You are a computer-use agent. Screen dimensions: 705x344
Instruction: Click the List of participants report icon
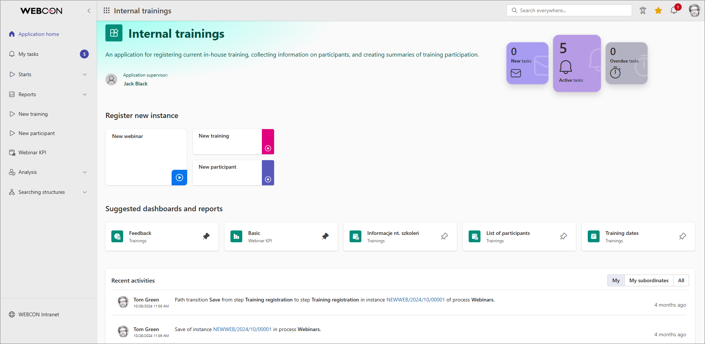[475, 236]
